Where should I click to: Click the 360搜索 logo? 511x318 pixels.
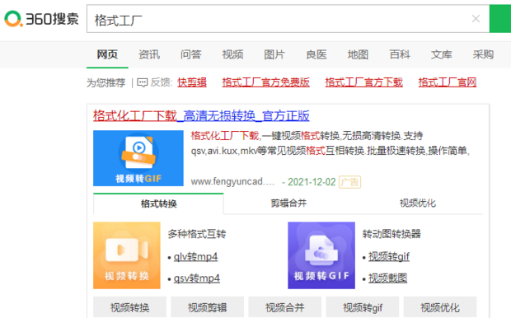coord(41,19)
